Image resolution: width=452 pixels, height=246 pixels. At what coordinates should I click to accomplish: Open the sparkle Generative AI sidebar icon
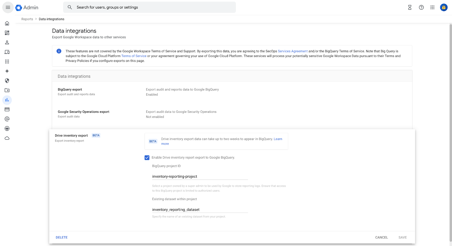[x=7, y=71]
